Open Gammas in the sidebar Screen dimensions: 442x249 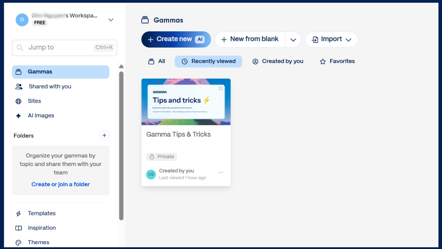[x=61, y=72]
